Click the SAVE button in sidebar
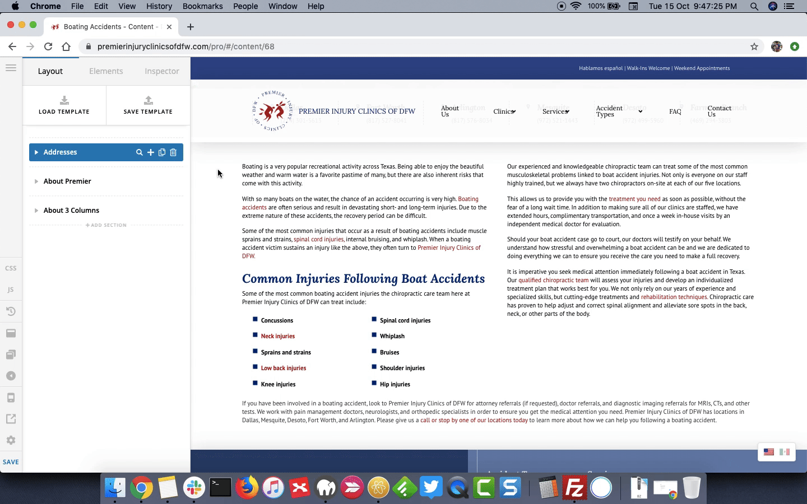The width and height of the screenshot is (807, 504). point(11,462)
